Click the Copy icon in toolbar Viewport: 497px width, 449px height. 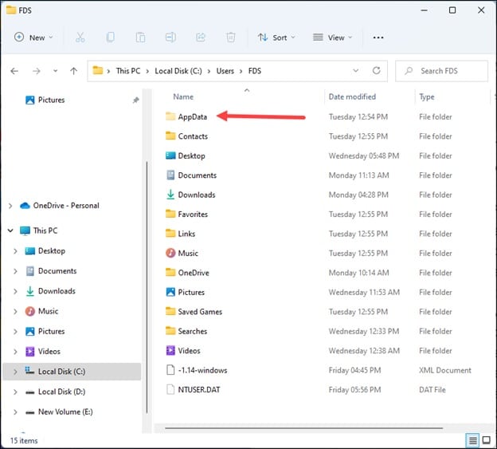coord(110,37)
